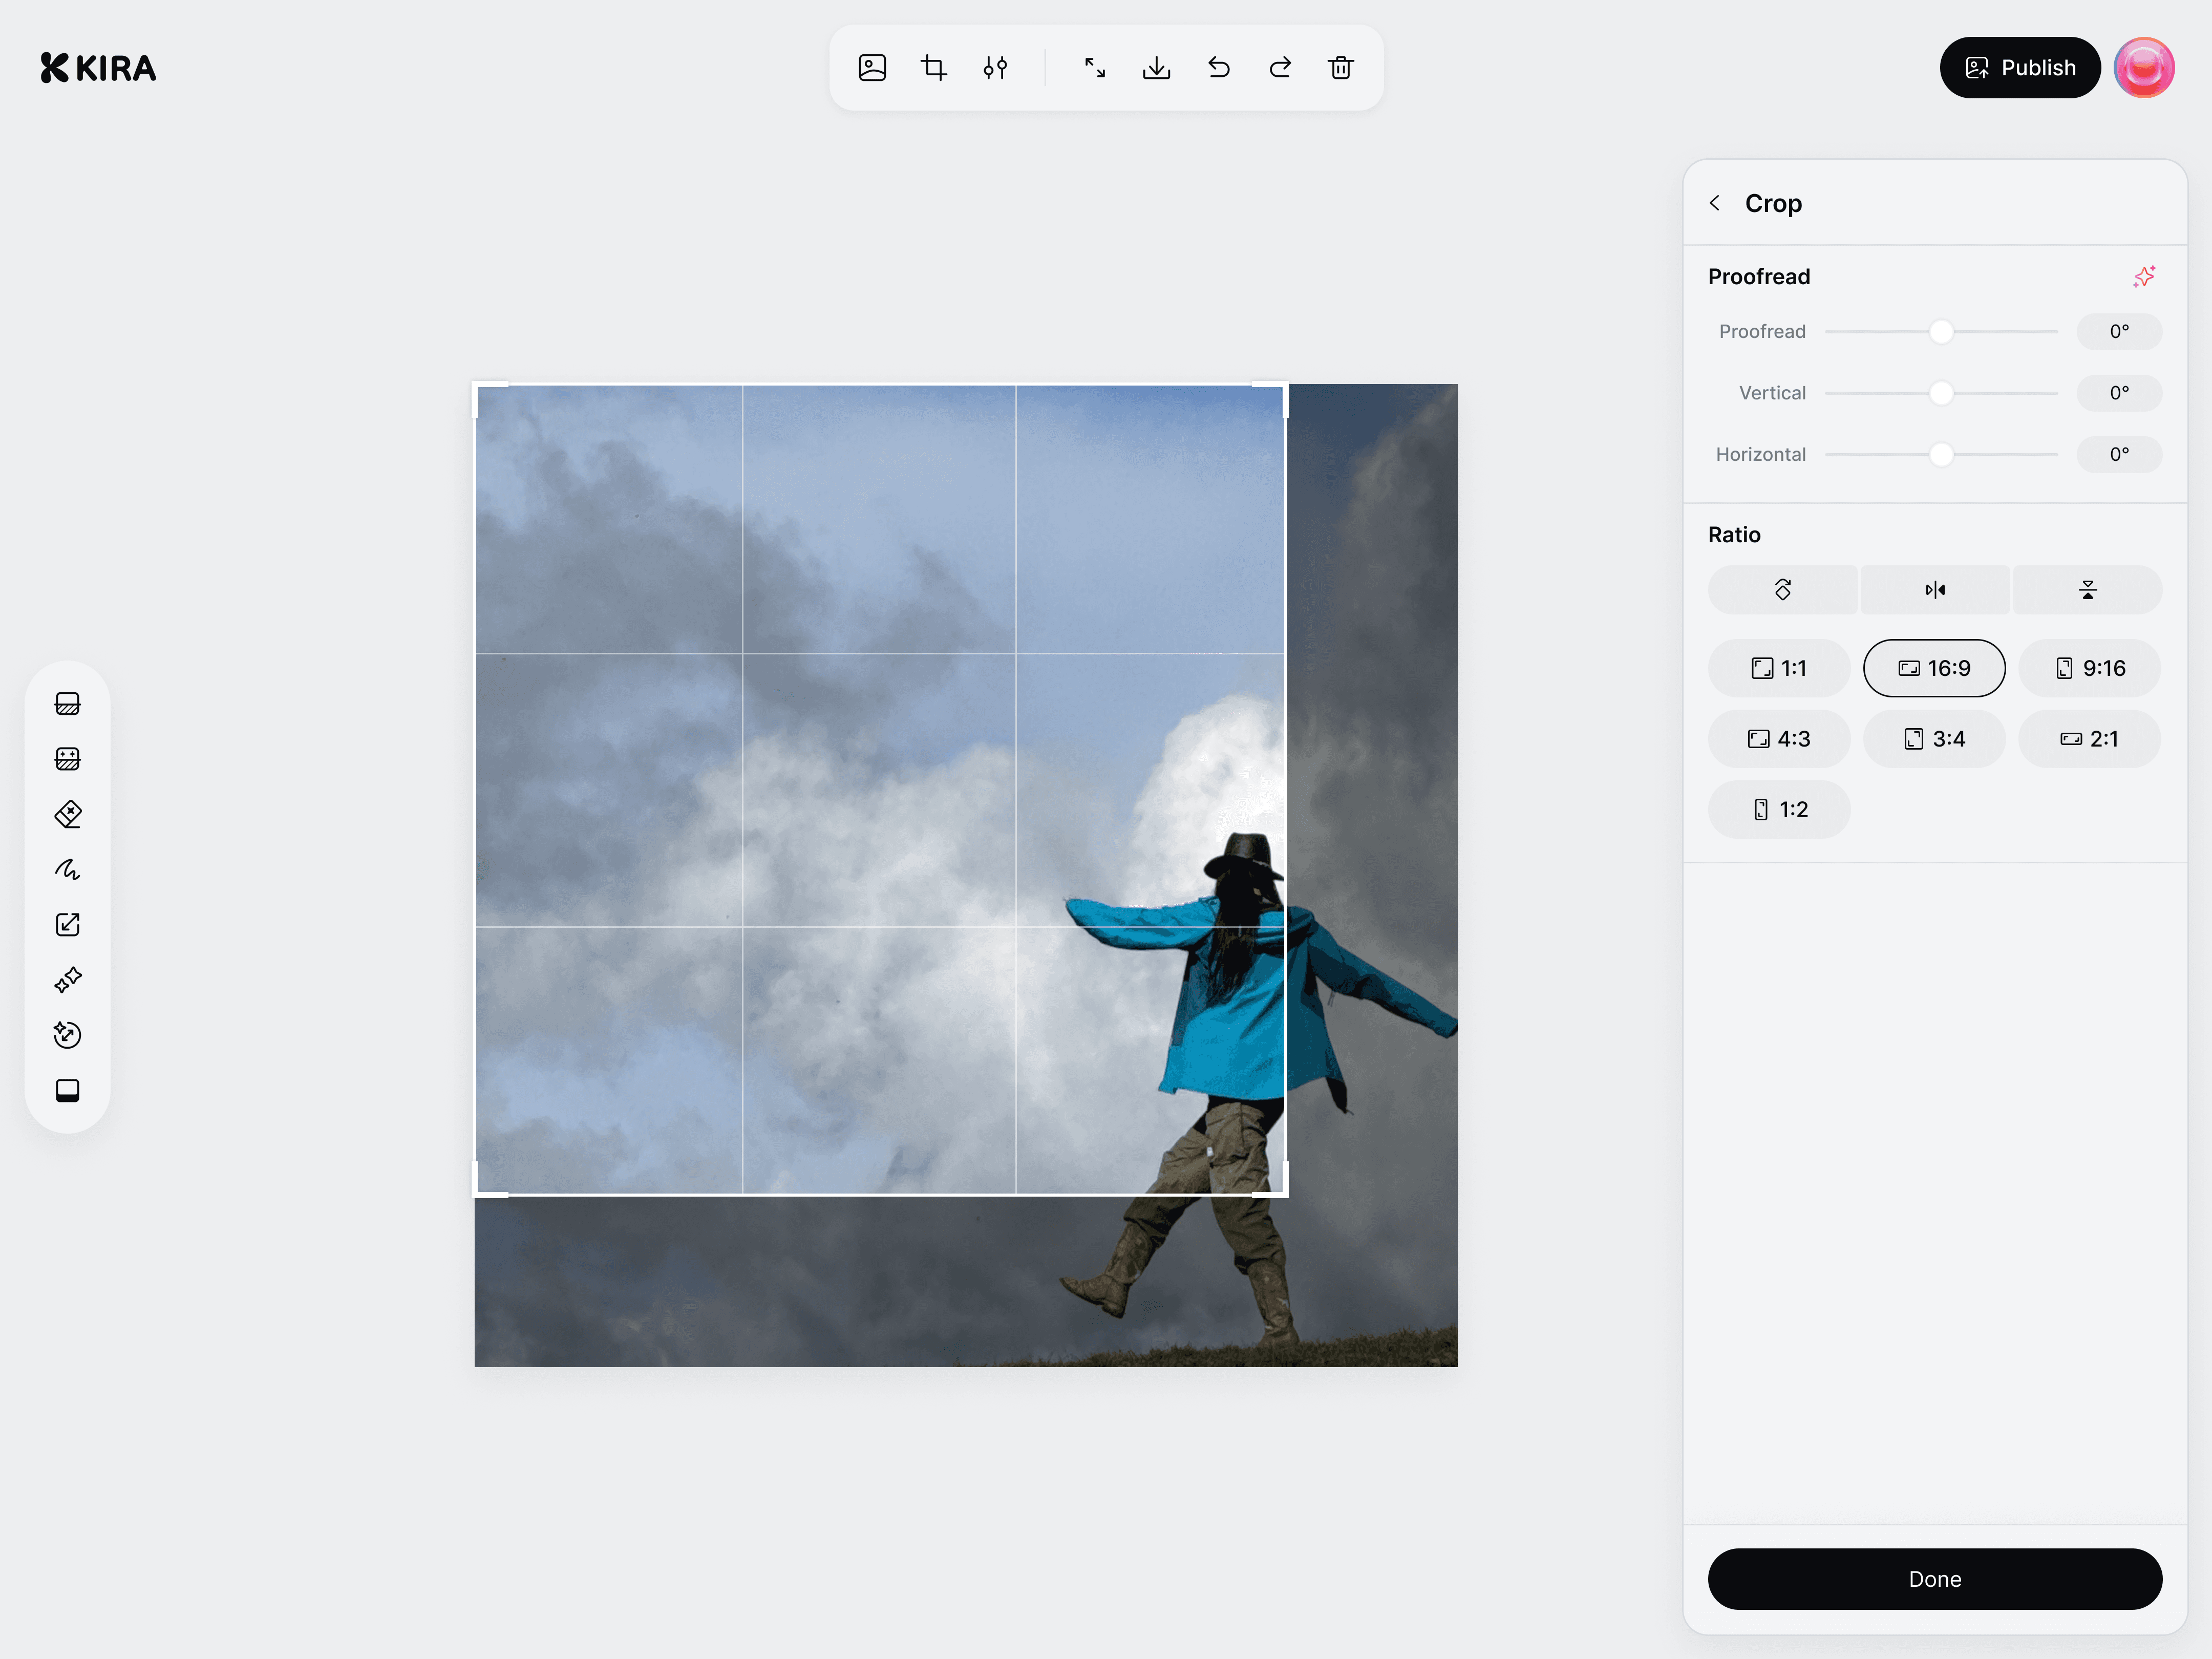Open the adjustments sliders tool
Screen dimensions: 2212x1659
[994, 68]
